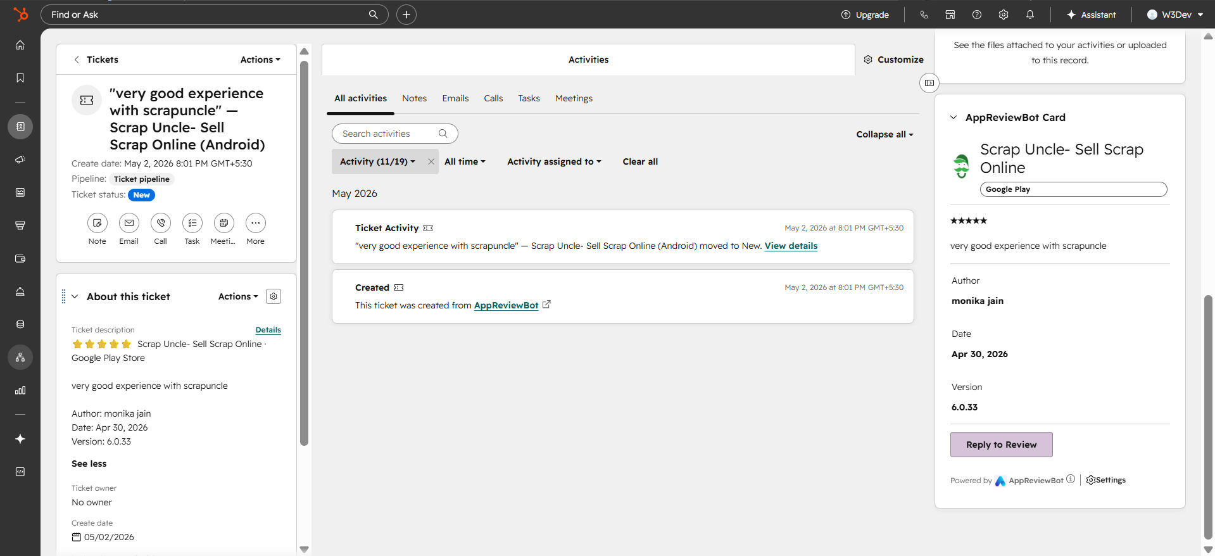Image resolution: width=1215 pixels, height=556 pixels.
Task: Open the reporting bar chart icon
Action: 20,390
